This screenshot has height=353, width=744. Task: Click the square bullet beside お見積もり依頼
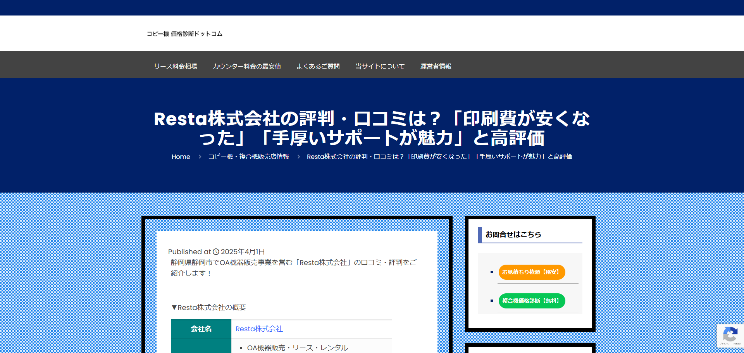click(492, 272)
